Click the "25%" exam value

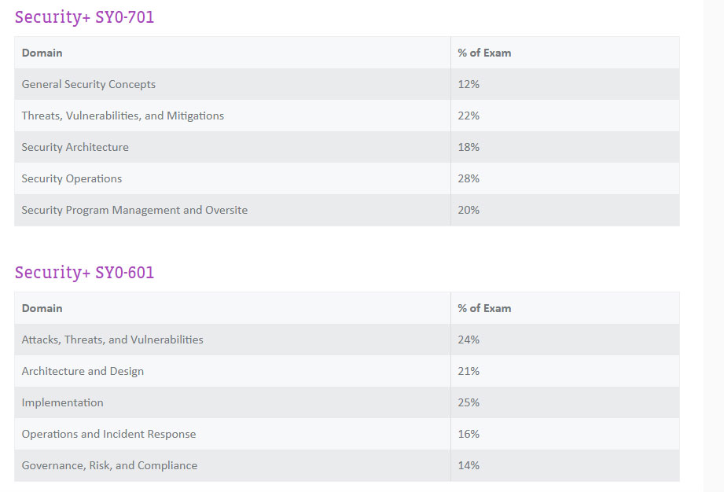point(469,402)
